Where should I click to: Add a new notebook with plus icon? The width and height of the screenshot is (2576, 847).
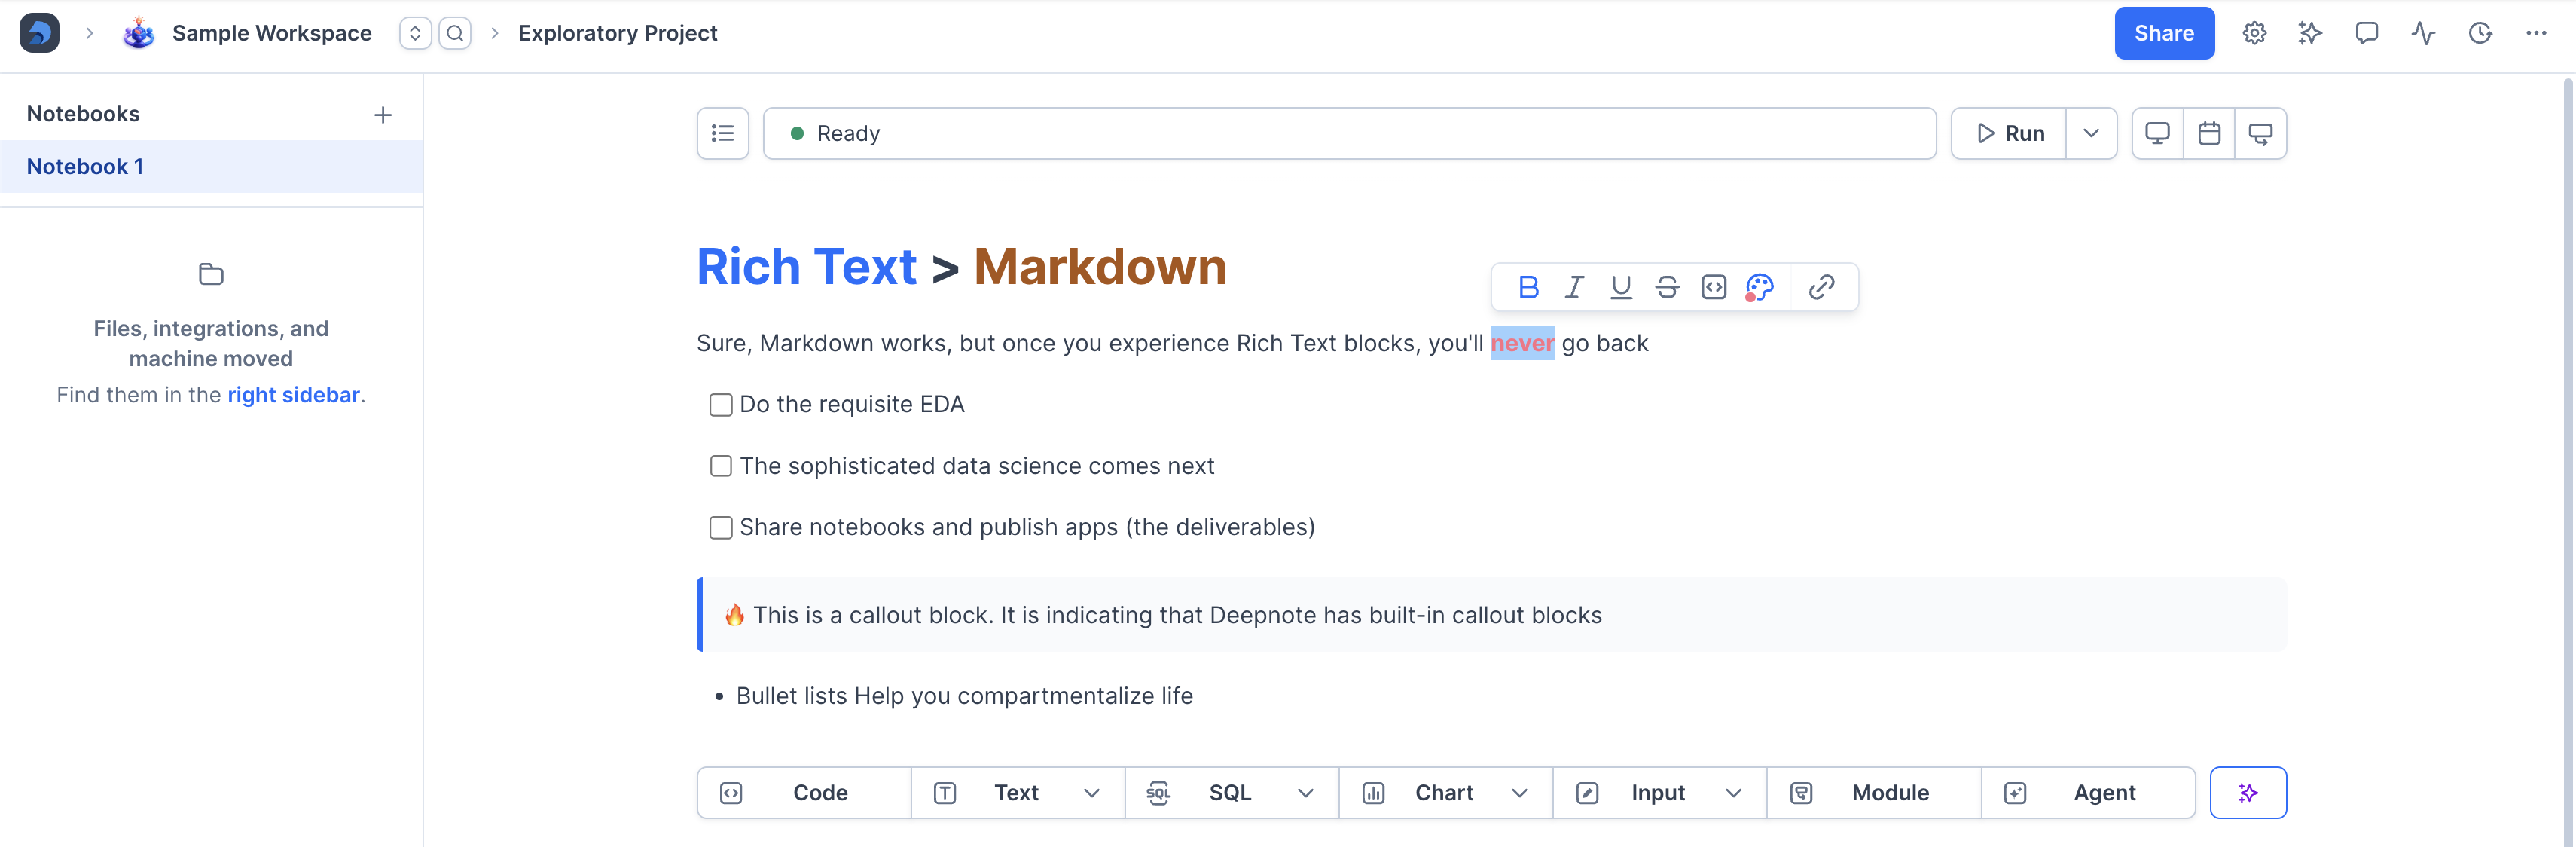pyautogui.click(x=383, y=115)
